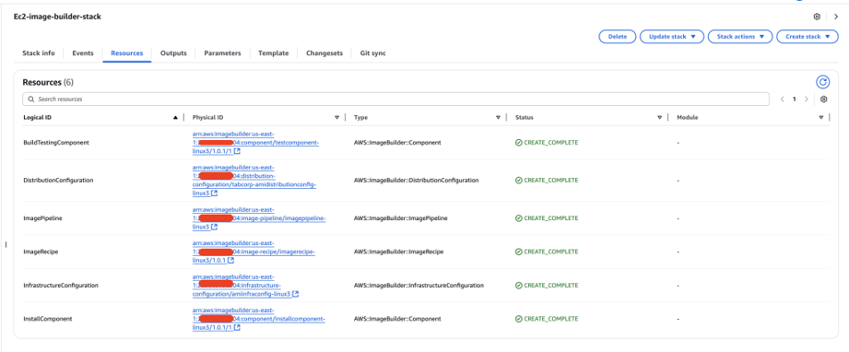Sort by Status column arrow
The image size is (849, 352).
659,117
